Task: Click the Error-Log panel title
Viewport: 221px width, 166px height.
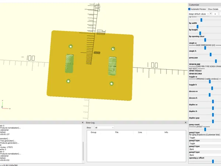Action: click(x=90, y=123)
